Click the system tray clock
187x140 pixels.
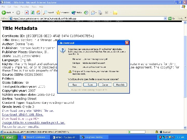181,137
